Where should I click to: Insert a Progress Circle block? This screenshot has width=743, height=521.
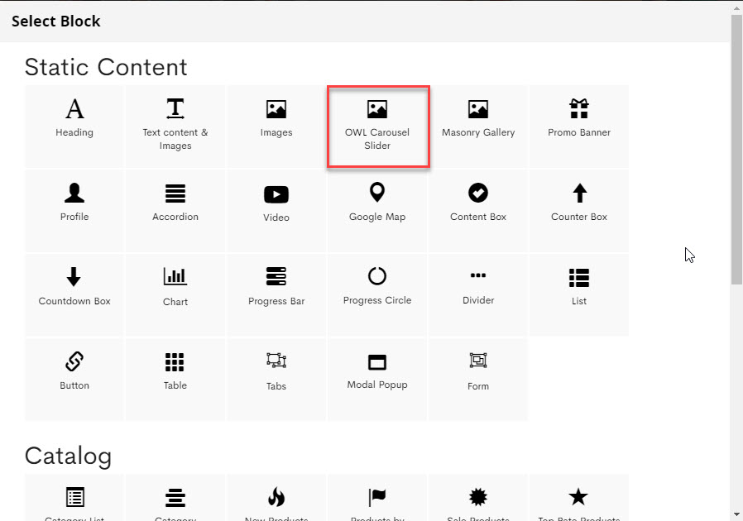click(x=377, y=295)
